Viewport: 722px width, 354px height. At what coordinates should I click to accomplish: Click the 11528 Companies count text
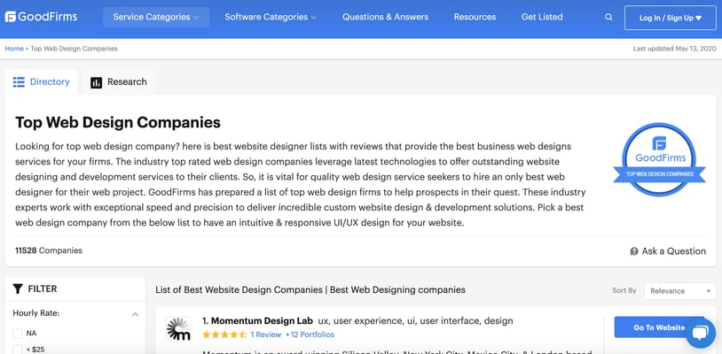(x=49, y=250)
